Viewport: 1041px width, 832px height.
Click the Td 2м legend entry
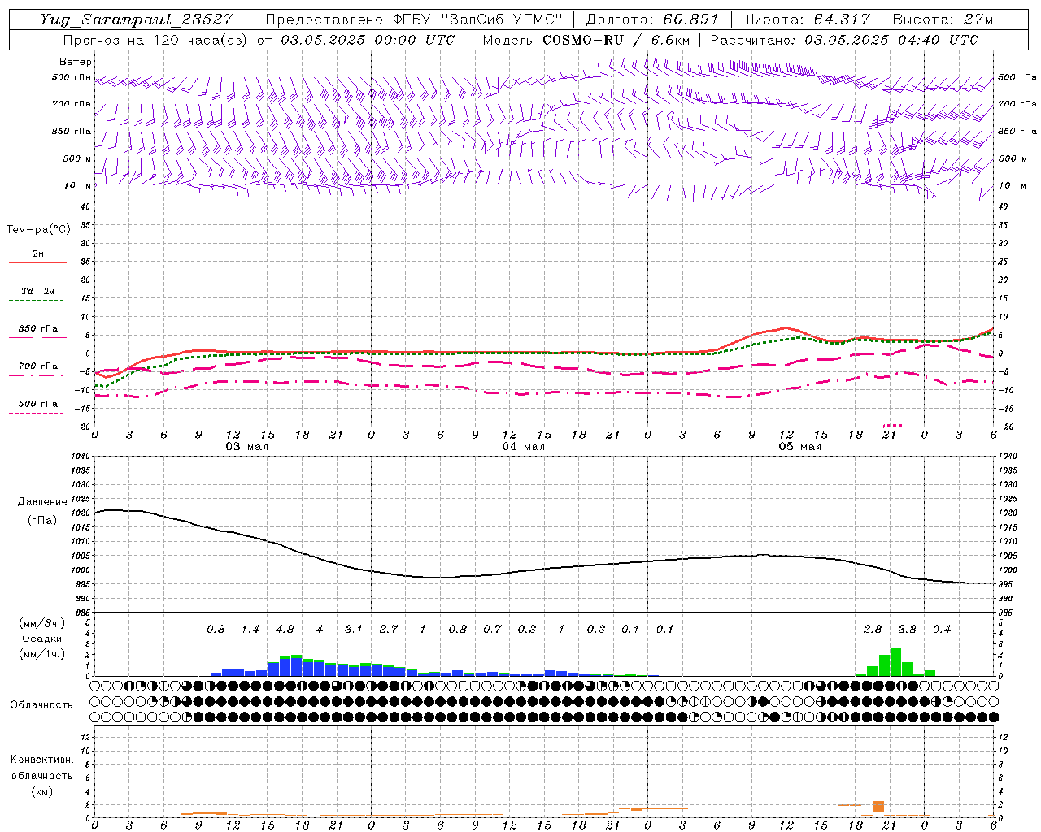37,291
